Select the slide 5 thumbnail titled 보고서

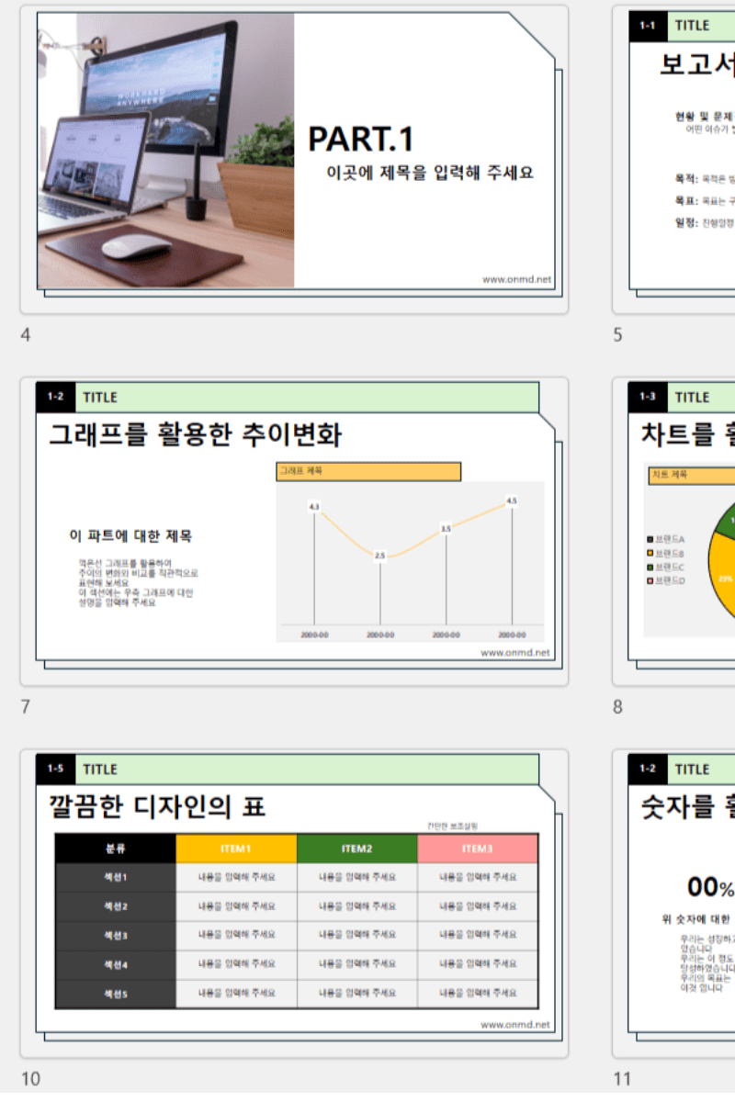[x=674, y=160]
